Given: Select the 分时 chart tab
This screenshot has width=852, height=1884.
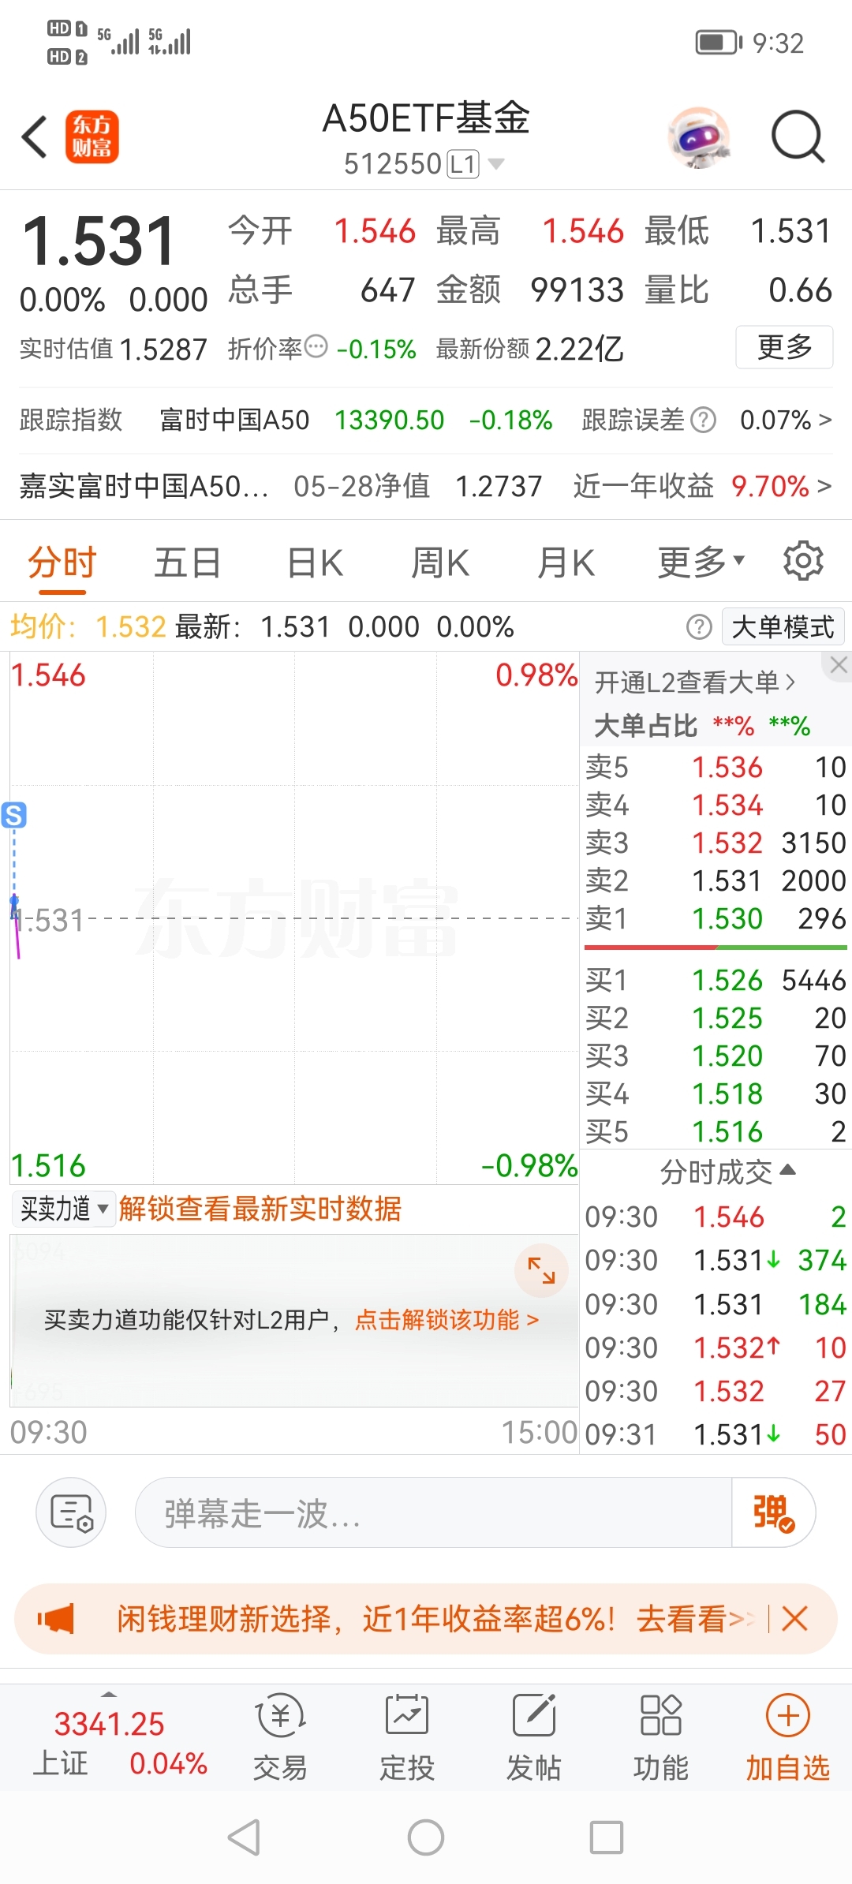Looking at the screenshot, I should pos(62,563).
